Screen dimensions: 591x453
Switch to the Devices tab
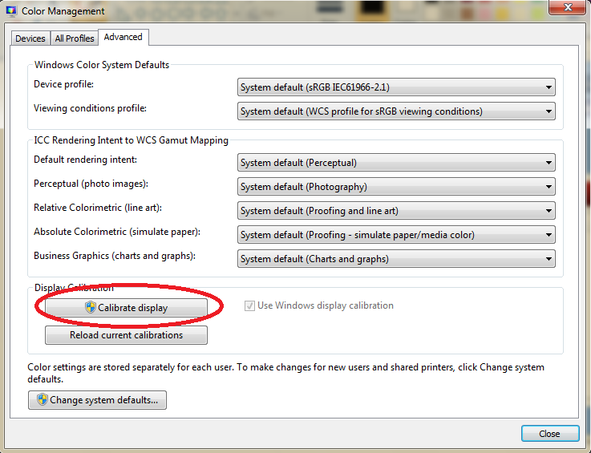30,38
